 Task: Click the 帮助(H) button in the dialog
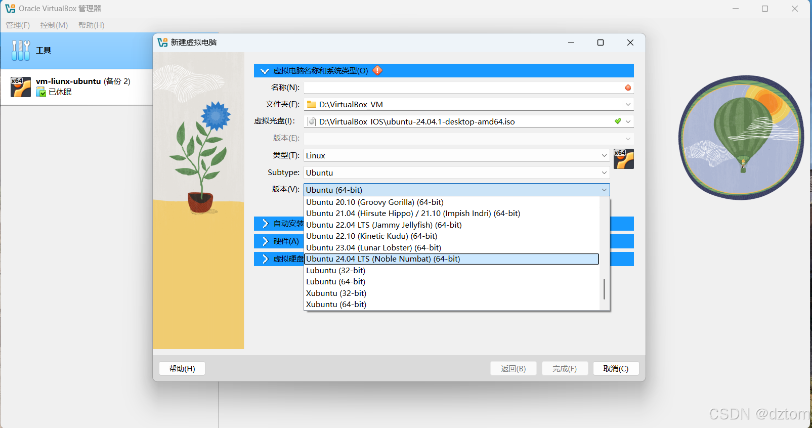(182, 368)
